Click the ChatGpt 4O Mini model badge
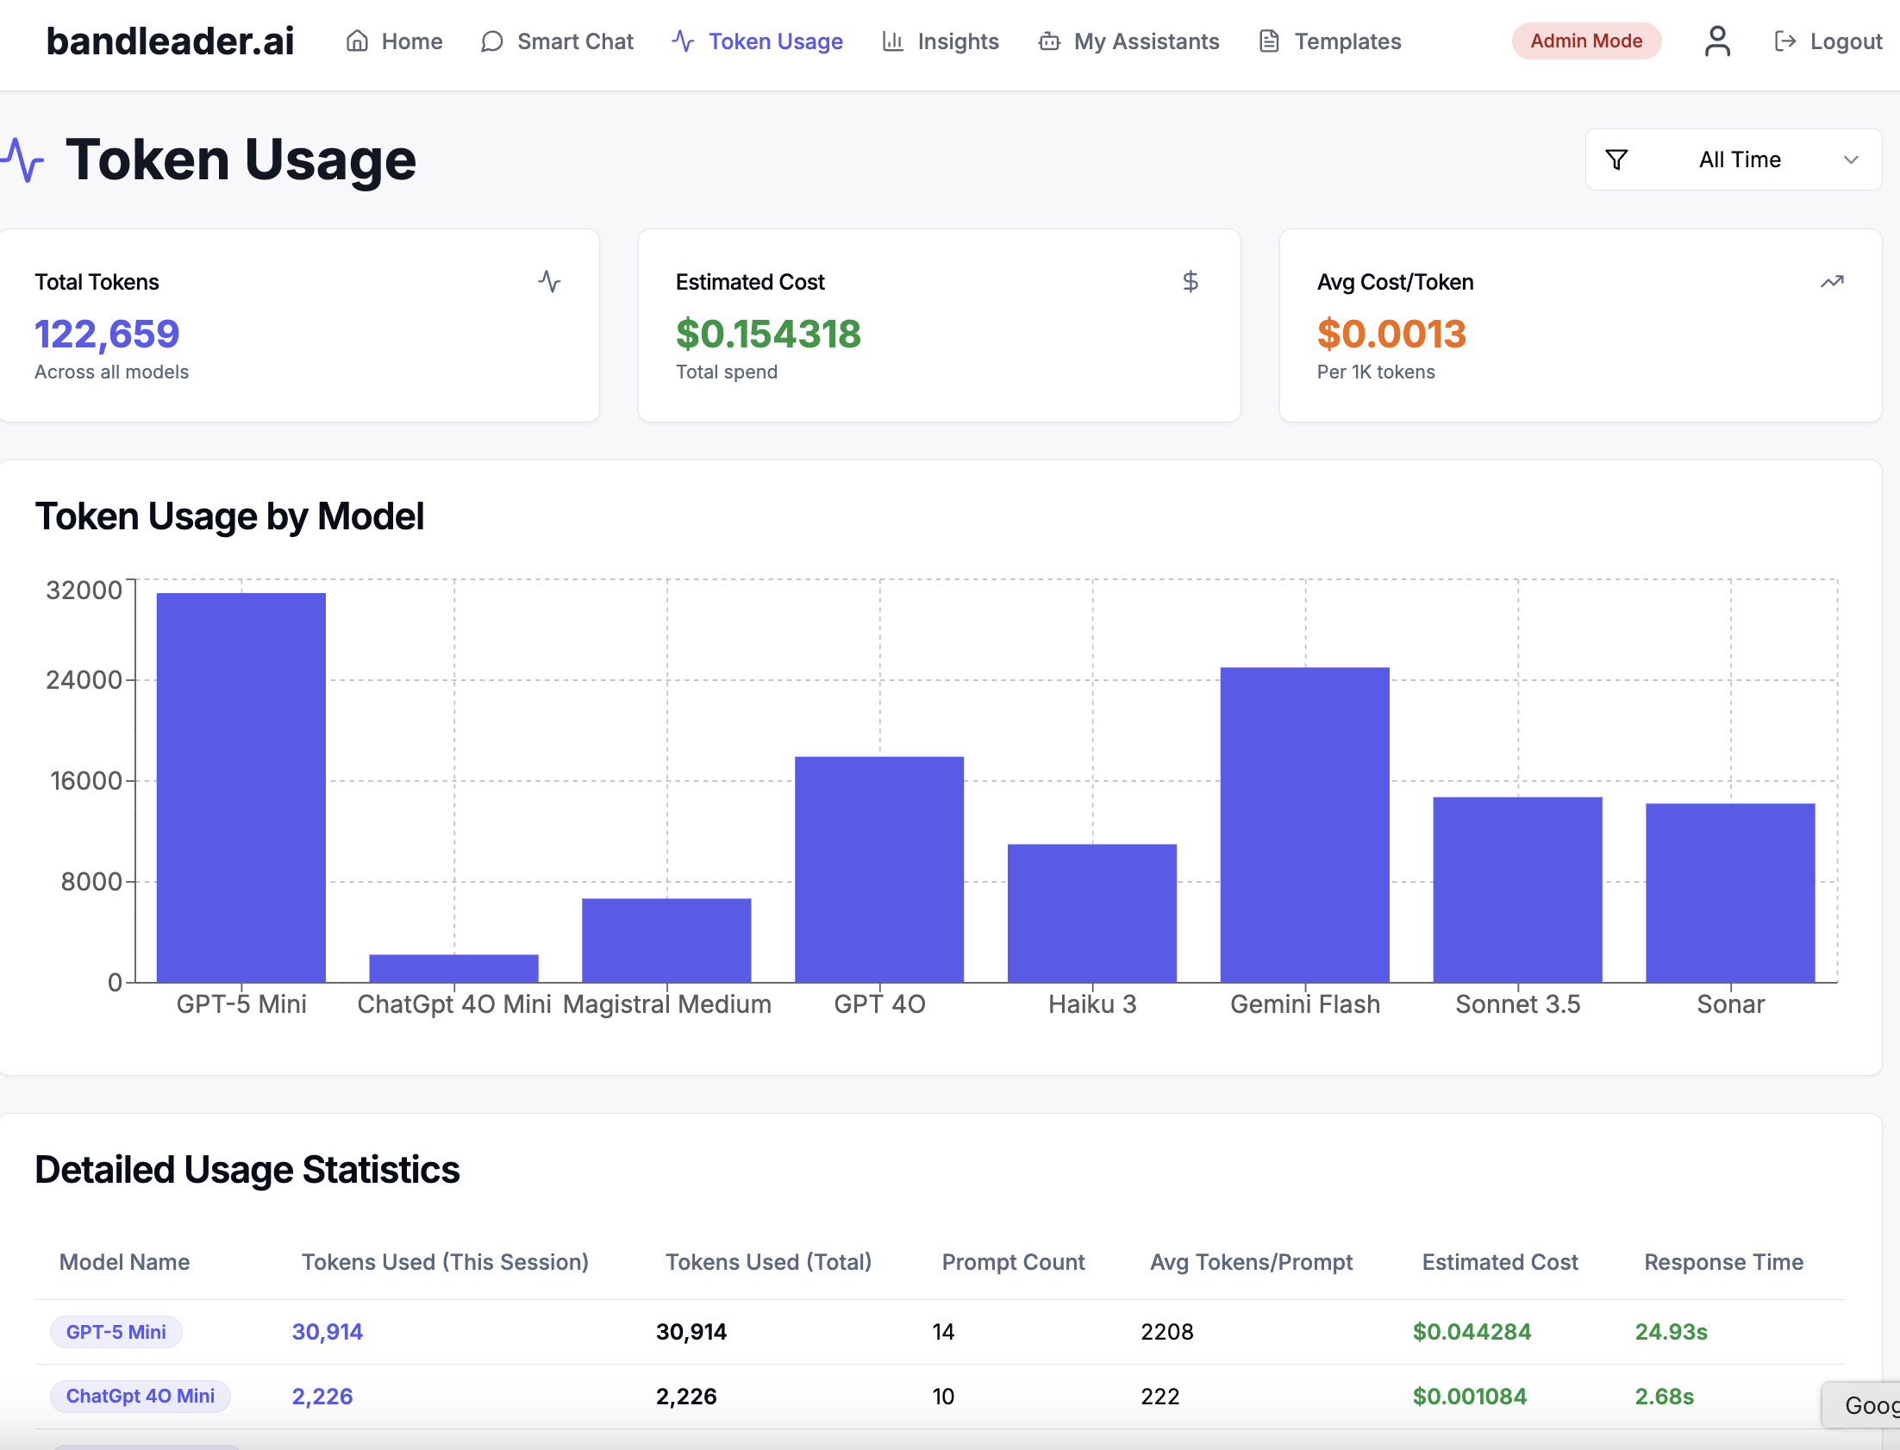 click(x=140, y=1396)
